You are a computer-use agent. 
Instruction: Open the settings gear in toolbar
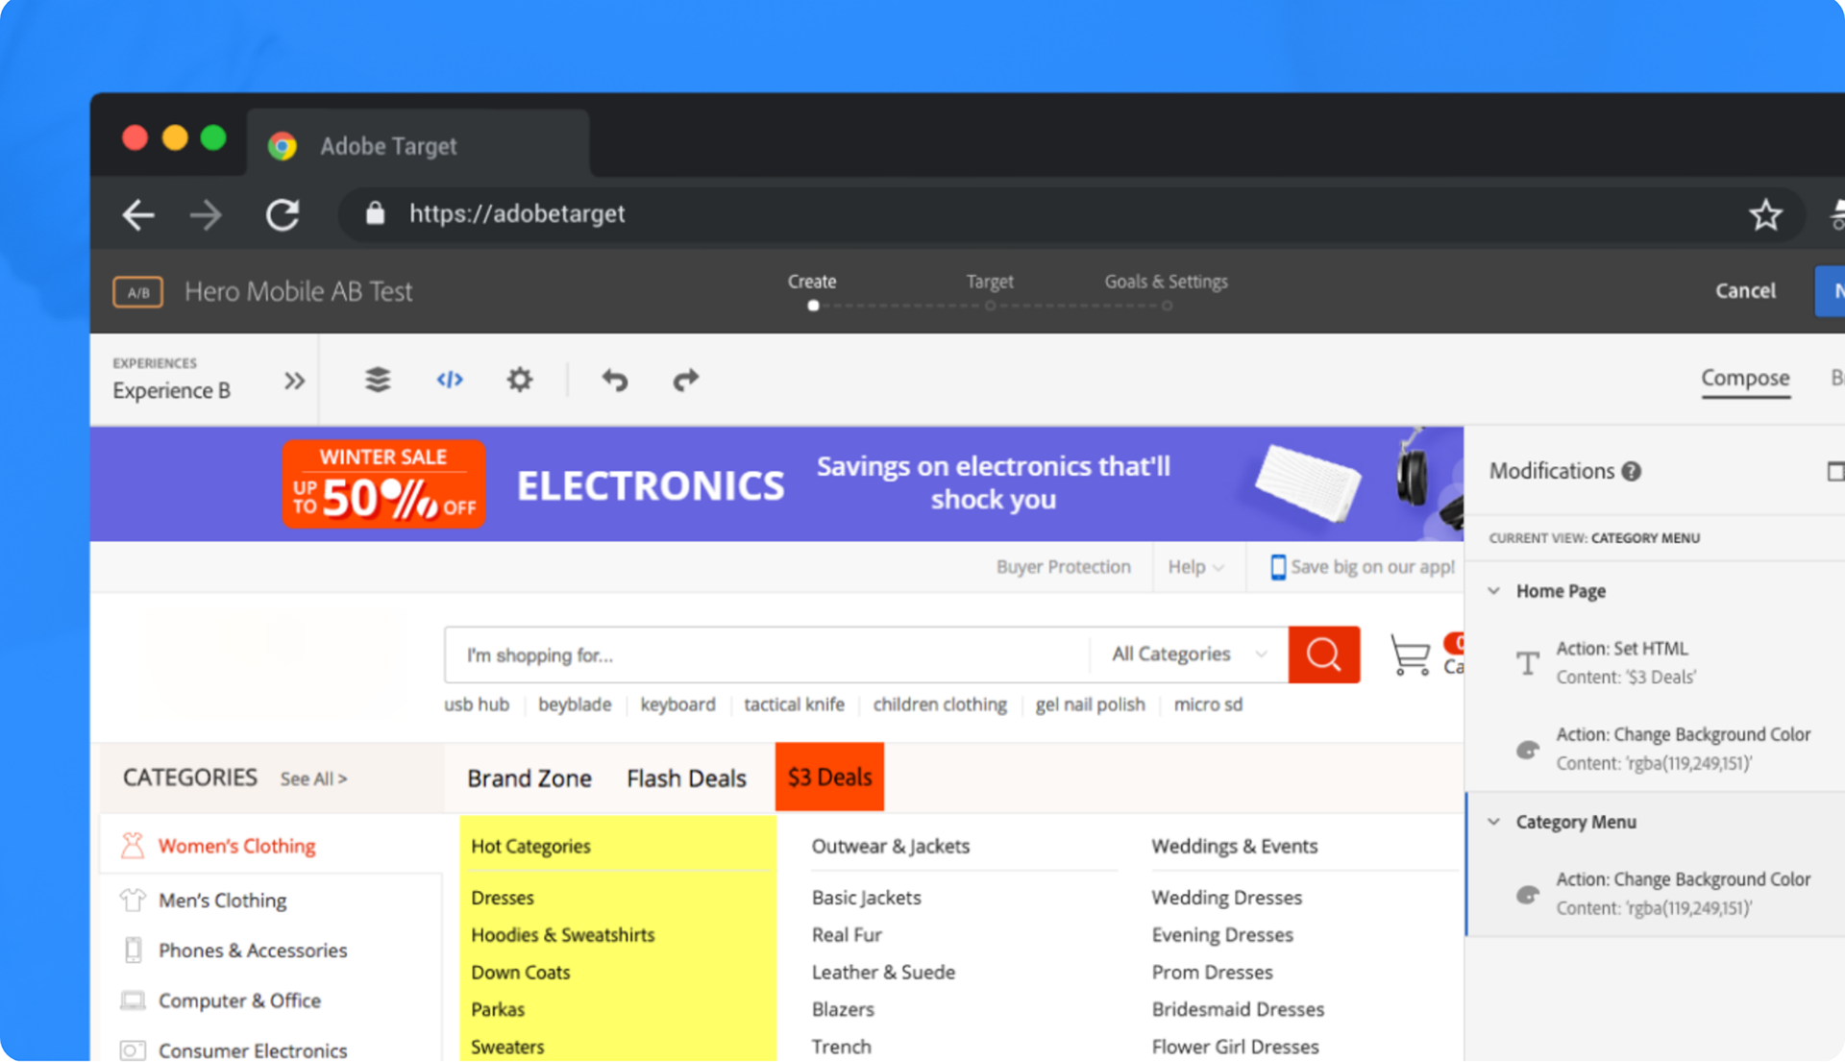(x=520, y=380)
